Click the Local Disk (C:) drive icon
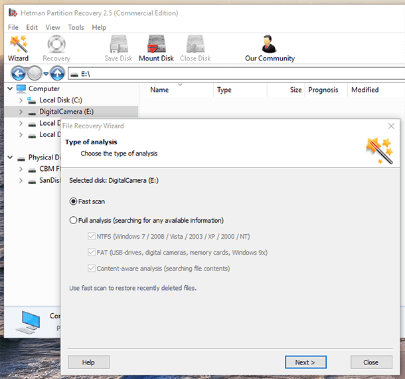The image size is (405, 379). tap(31, 100)
